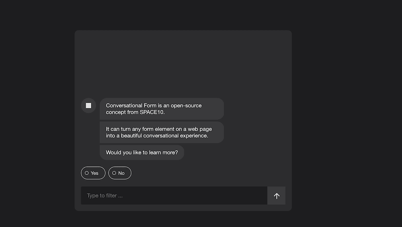Click the word "open-source" in the first bubble
402x227 pixels.
pos(186,106)
